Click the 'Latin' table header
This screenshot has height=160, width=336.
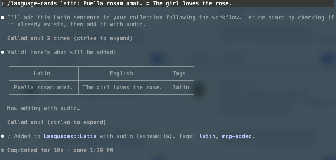click(x=42, y=73)
